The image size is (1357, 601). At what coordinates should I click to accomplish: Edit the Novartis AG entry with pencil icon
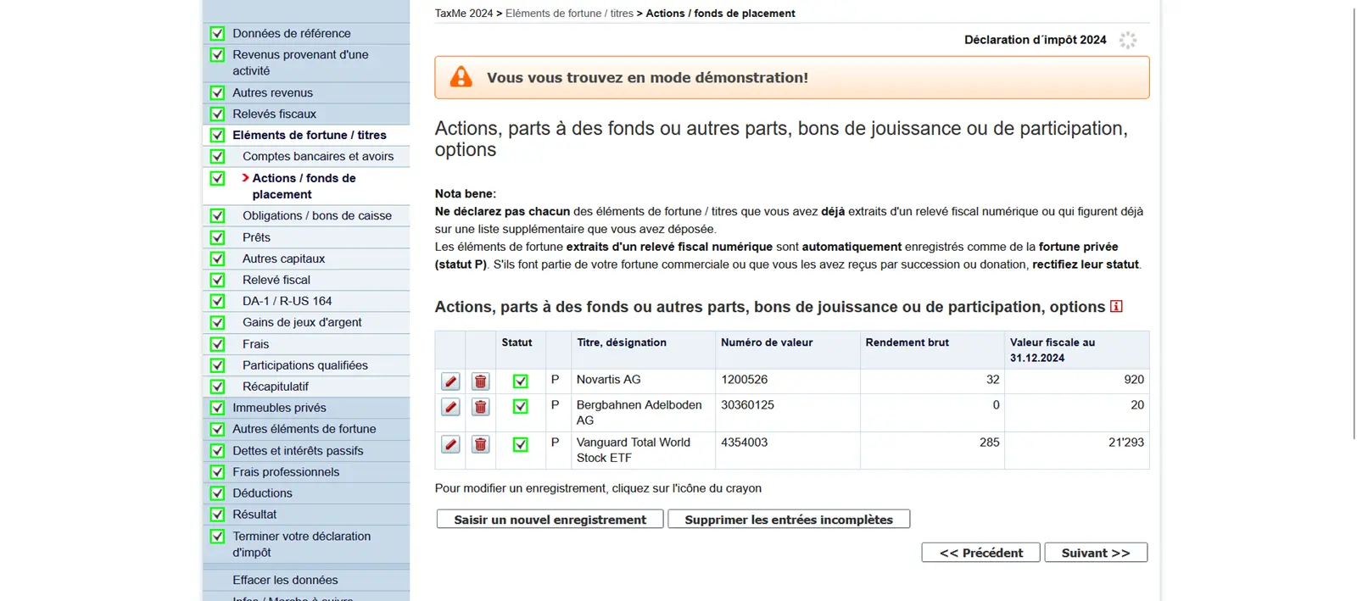450,381
